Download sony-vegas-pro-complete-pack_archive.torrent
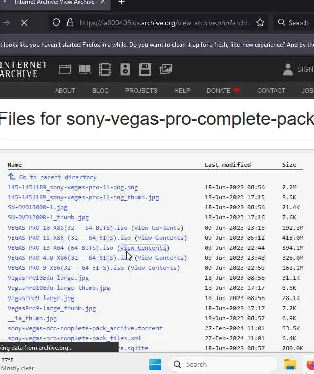Image resolution: width=314 pixels, height=374 pixels. (85, 328)
